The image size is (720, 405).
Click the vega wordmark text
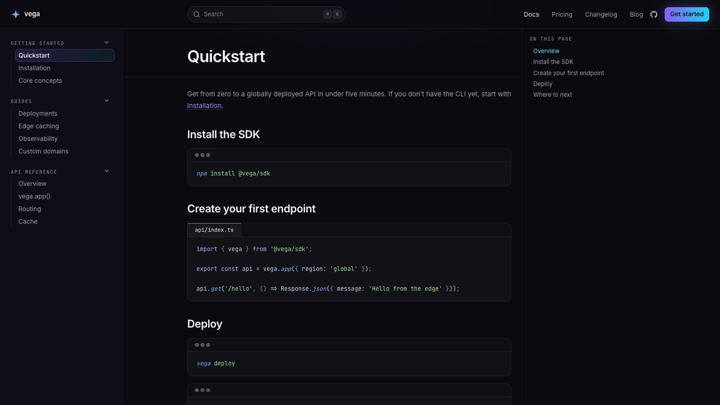click(x=32, y=14)
